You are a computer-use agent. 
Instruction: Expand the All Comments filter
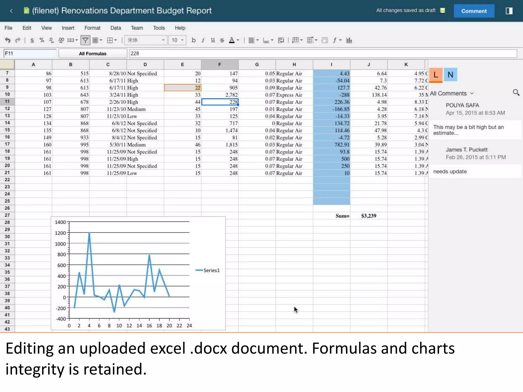[x=452, y=93]
